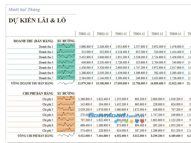Select the Doanh thu 2 row label
This screenshot has height=143, width=191.
click(46, 52)
